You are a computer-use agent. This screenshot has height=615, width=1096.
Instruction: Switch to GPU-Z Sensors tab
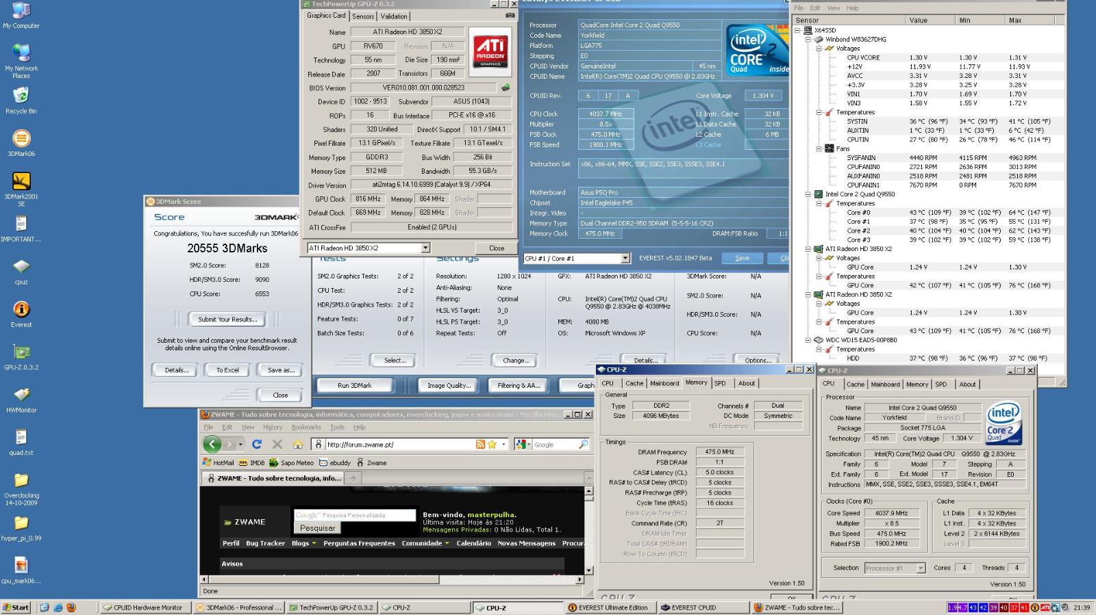[363, 16]
